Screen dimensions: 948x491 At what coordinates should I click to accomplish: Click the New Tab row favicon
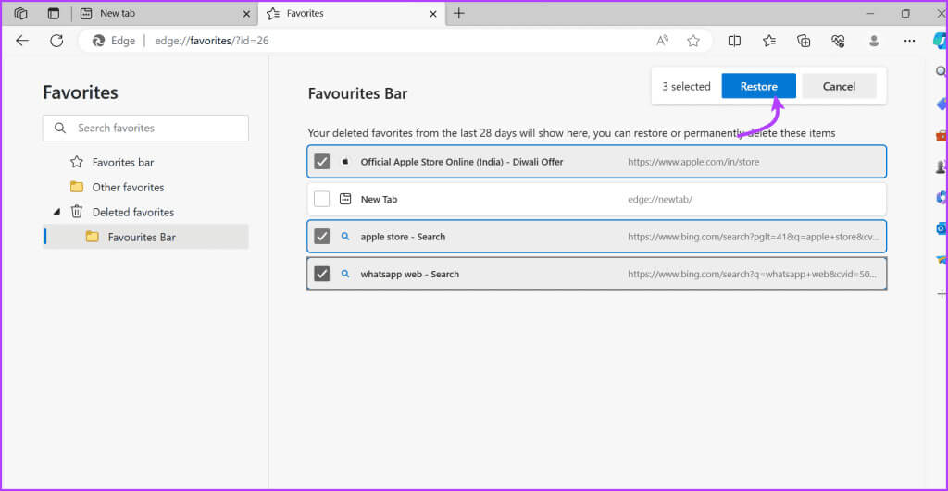point(345,199)
